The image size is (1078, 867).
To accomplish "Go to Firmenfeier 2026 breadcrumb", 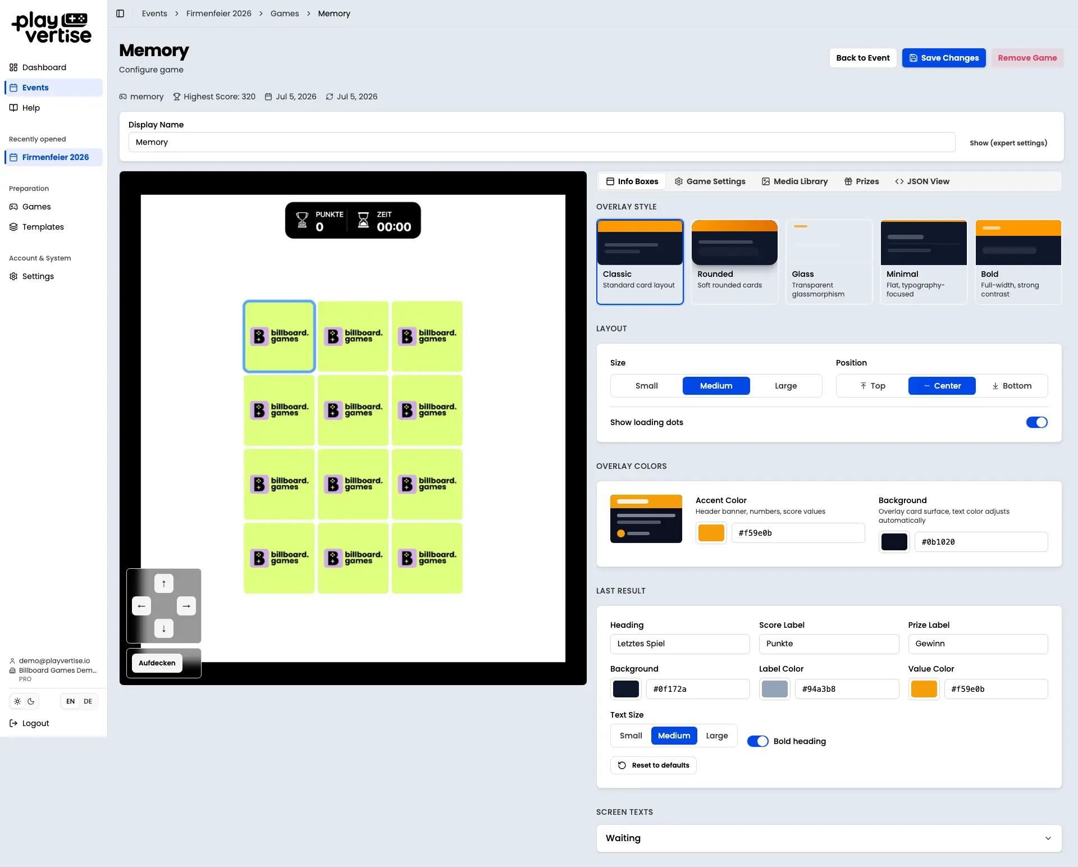I will tap(219, 13).
